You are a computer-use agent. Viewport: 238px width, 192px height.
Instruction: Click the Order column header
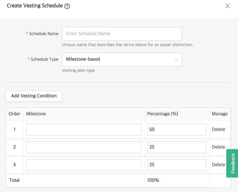[x=15, y=114]
